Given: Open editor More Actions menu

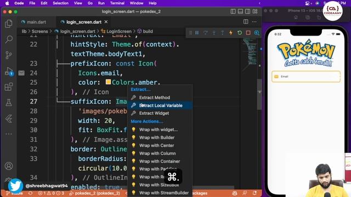Looking at the screenshot, I should click(254, 22).
